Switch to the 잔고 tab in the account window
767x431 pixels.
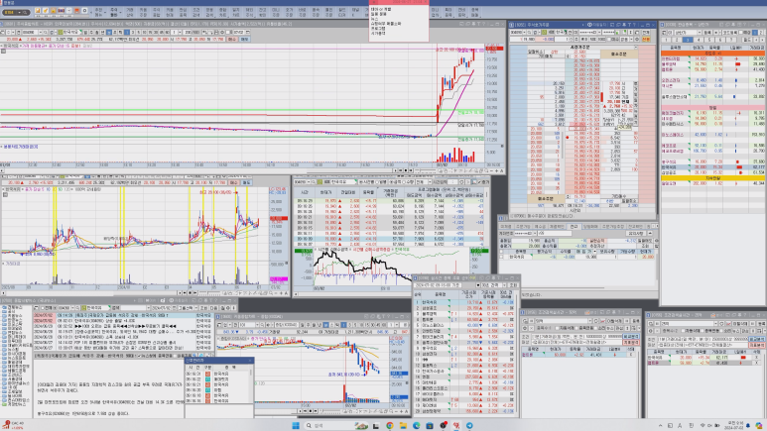click(575, 226)
